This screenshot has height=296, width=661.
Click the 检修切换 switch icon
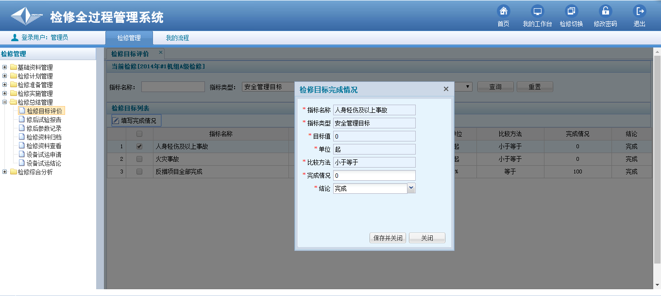571,11
